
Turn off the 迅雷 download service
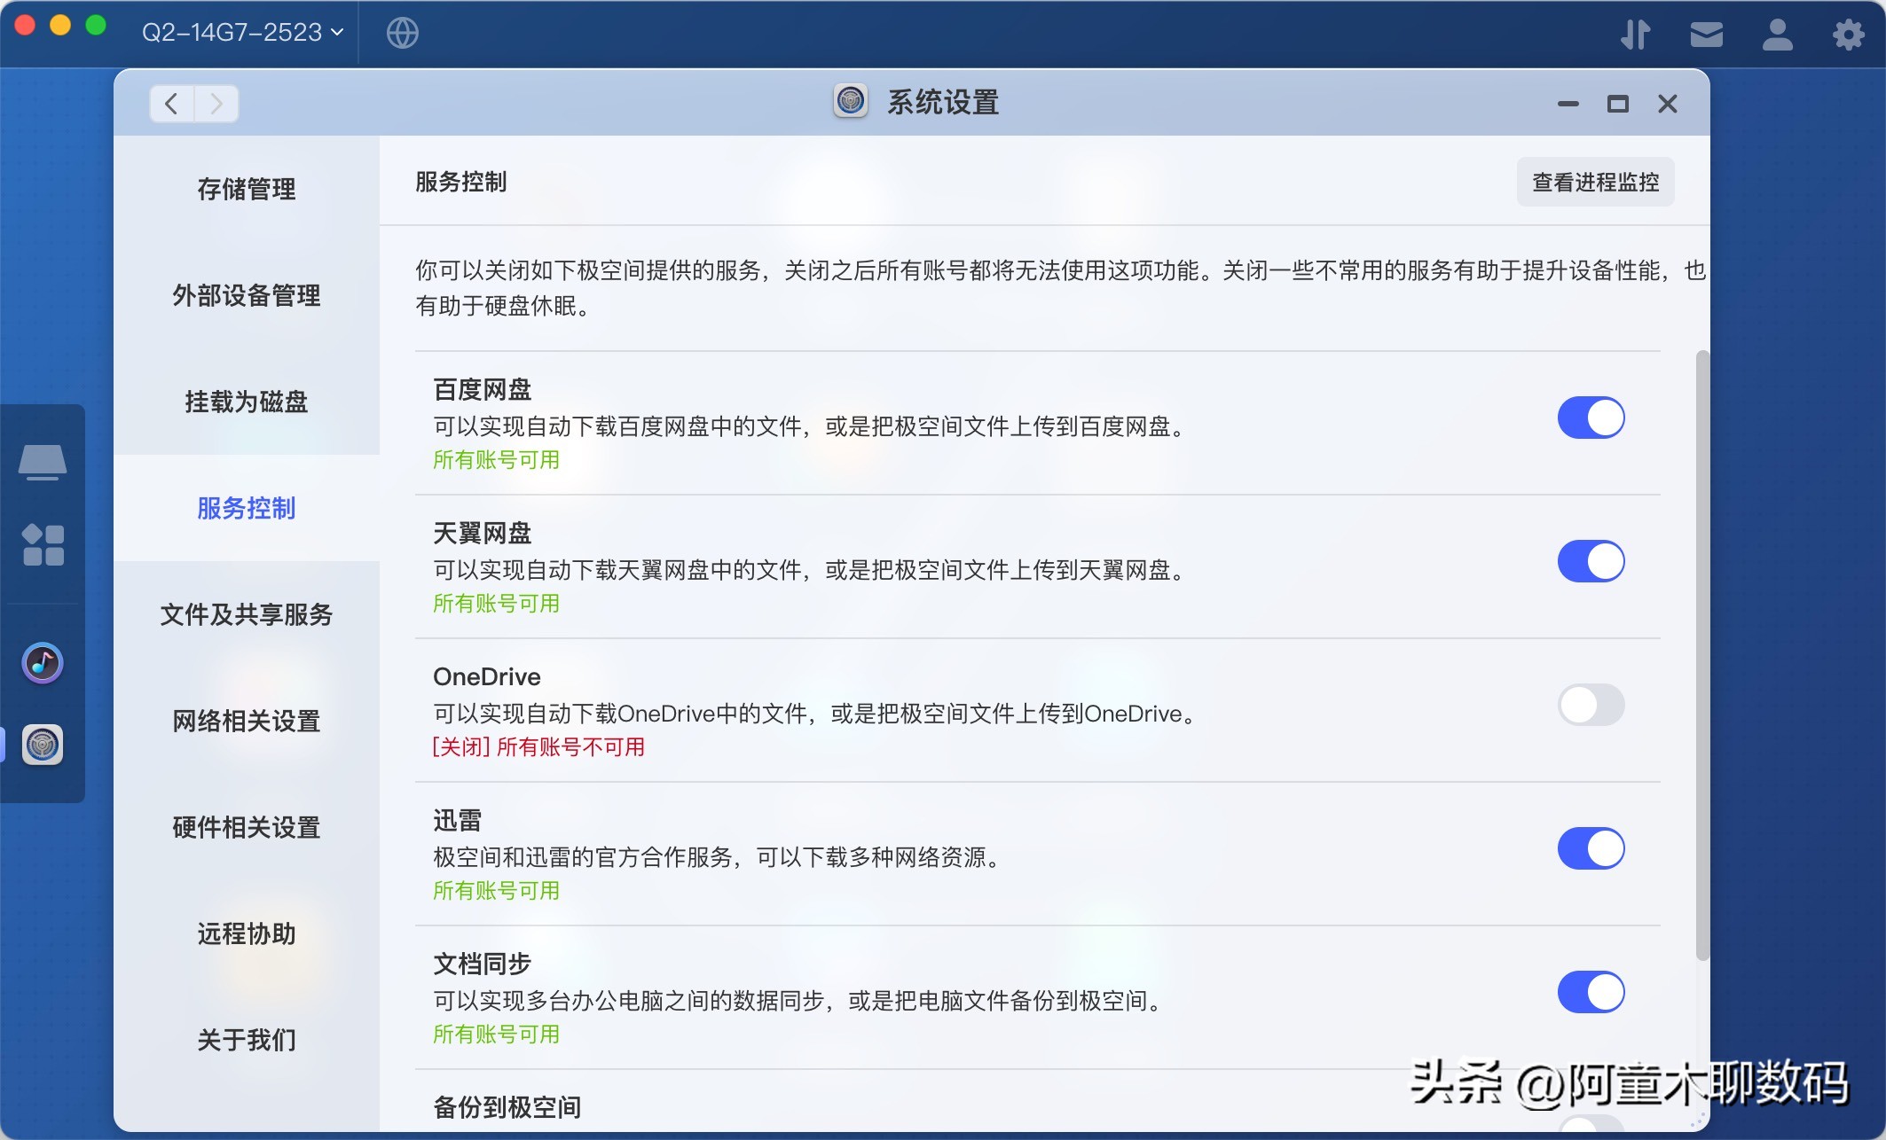click(1591, 848)
